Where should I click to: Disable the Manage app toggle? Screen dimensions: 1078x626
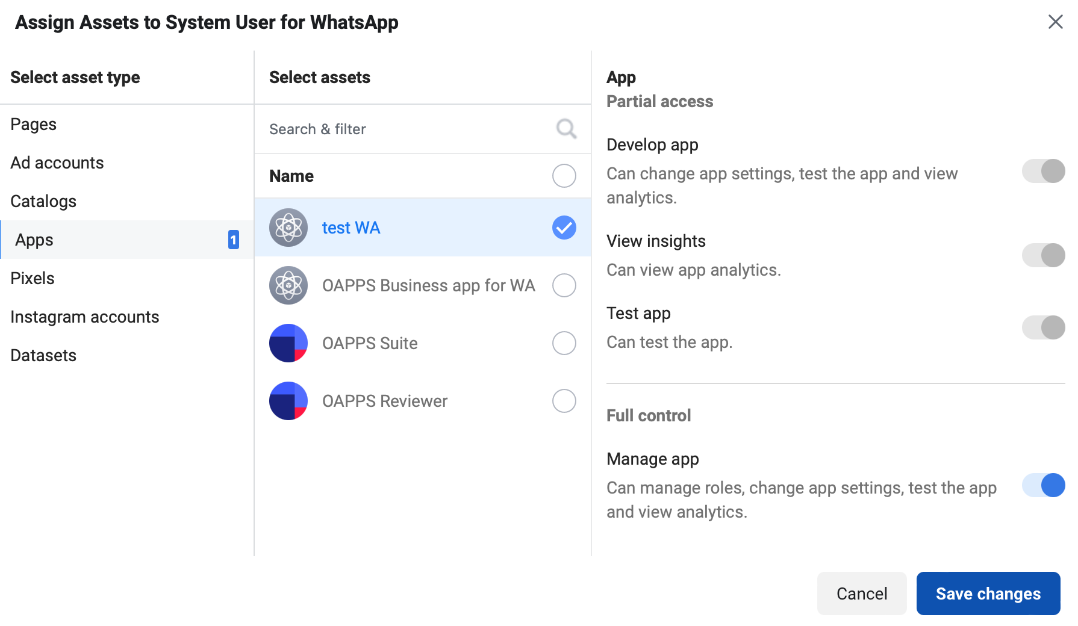(1043, 485)
